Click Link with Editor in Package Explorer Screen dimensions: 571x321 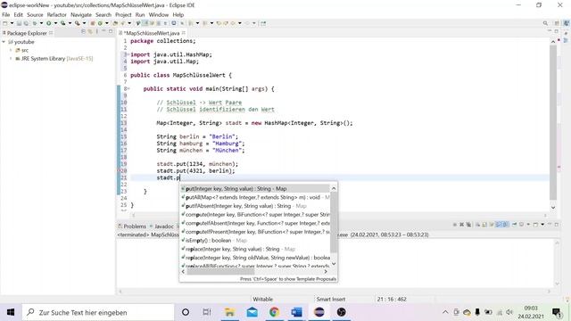pyautogui.click(x=90, y=32)
